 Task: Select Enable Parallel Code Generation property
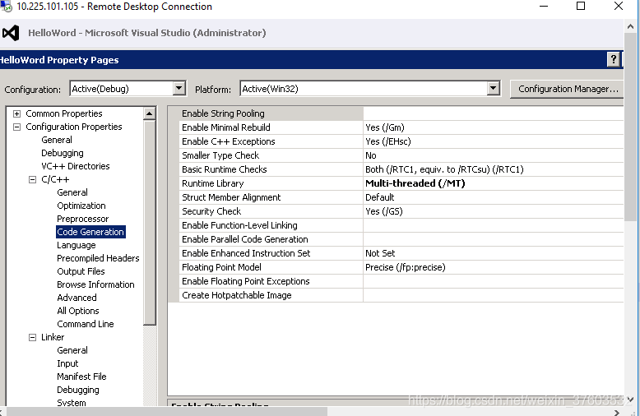click(x=271, y=239)
